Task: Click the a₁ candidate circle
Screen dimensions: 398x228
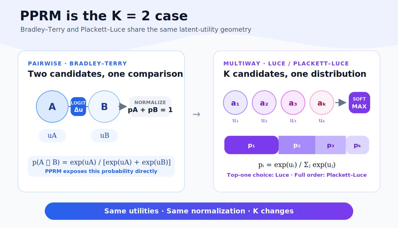Action: [235, 103]
